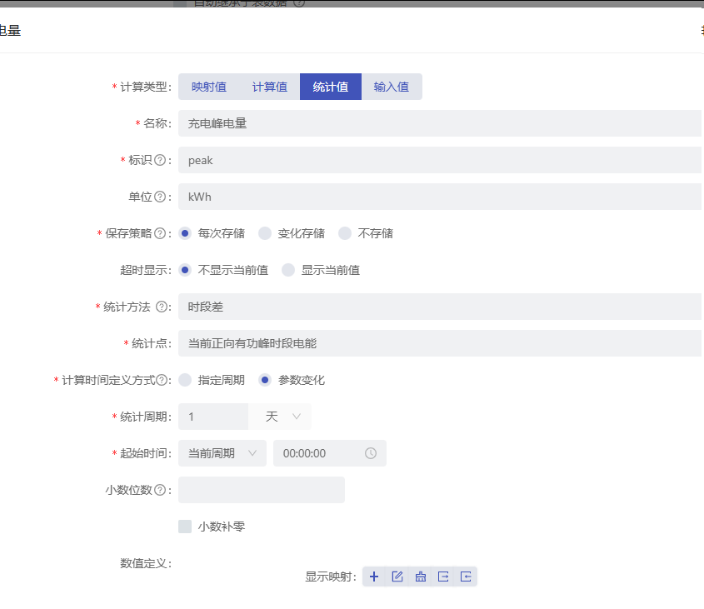Open the edit display mapping icon
Image resolution: width=704 pixels, height=609 pixels.
397,576
